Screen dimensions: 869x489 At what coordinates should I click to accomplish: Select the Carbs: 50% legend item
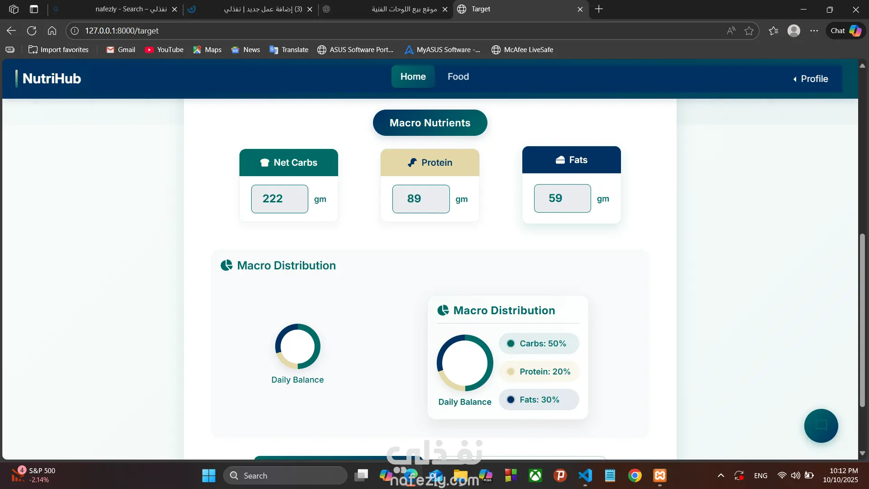pos(539,344)
